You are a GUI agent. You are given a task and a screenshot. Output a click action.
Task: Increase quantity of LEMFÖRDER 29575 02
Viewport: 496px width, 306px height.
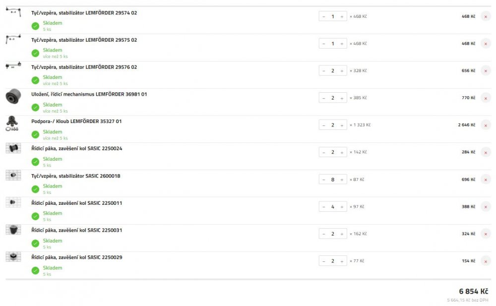tap(342, 44)
